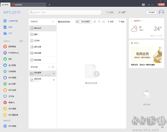Switch to the WPS home tab
The height and width of the screenshot is (132, 167).
pos(5,5)
